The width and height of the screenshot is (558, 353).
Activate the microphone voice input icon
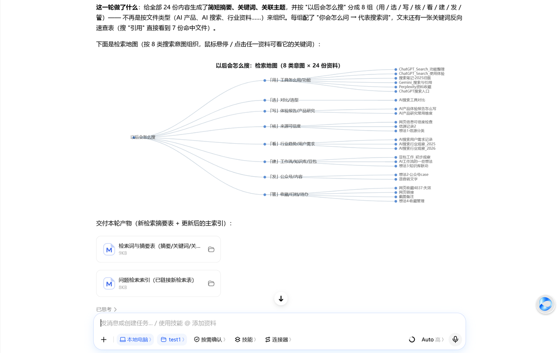[x=455, y=340]
